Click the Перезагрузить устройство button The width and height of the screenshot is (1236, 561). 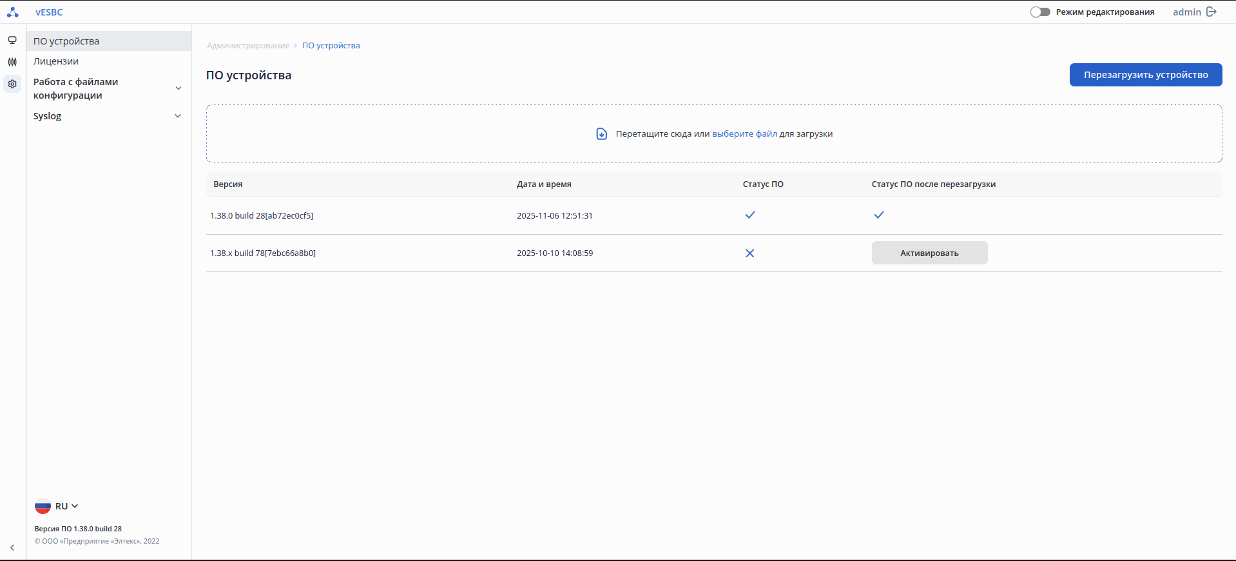point(1145,75)
